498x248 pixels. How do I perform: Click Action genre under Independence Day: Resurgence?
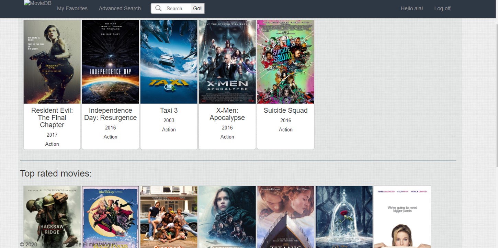111,137
